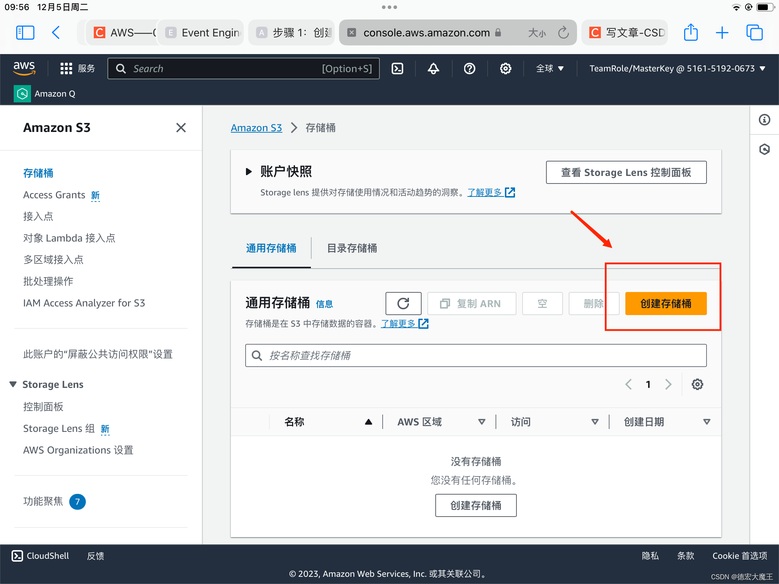Open IAM Access Analyzer for S3
Screen dimensions: 779x584
pos(84,303)
